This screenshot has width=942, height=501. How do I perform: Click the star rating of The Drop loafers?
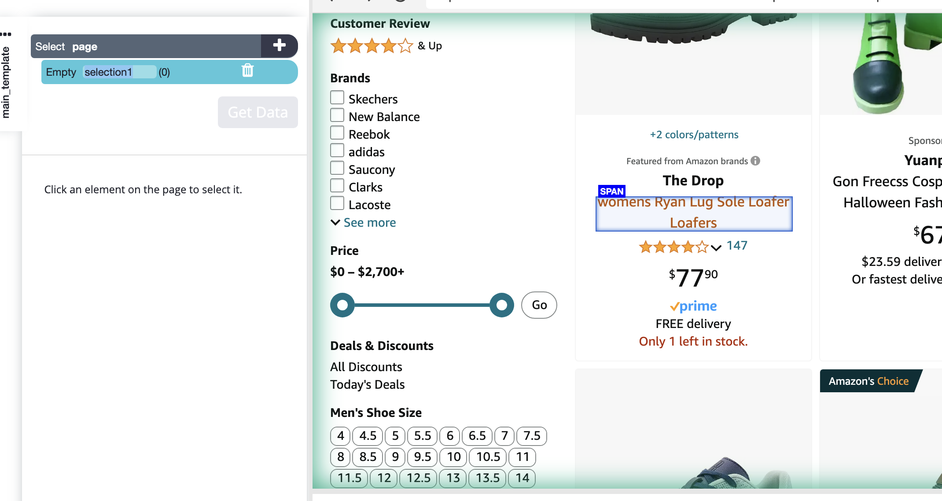673,247
